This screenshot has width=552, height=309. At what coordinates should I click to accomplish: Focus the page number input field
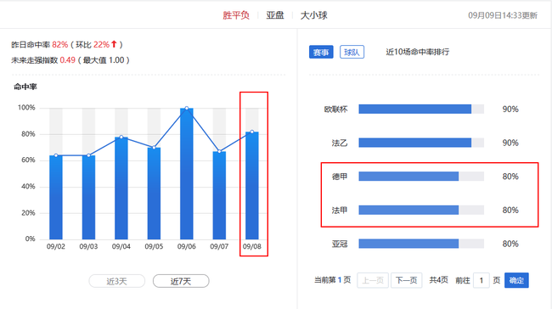[x=482, y=280]
